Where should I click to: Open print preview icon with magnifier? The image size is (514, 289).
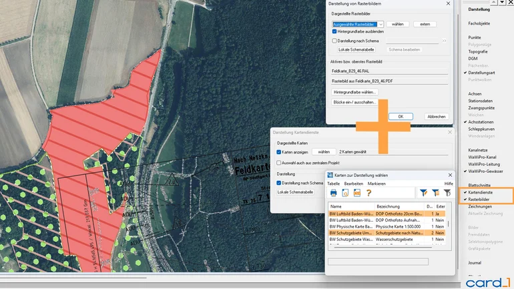345,193
